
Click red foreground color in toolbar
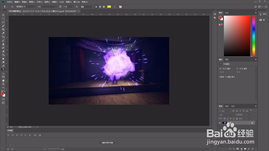[x=2, y=94]
